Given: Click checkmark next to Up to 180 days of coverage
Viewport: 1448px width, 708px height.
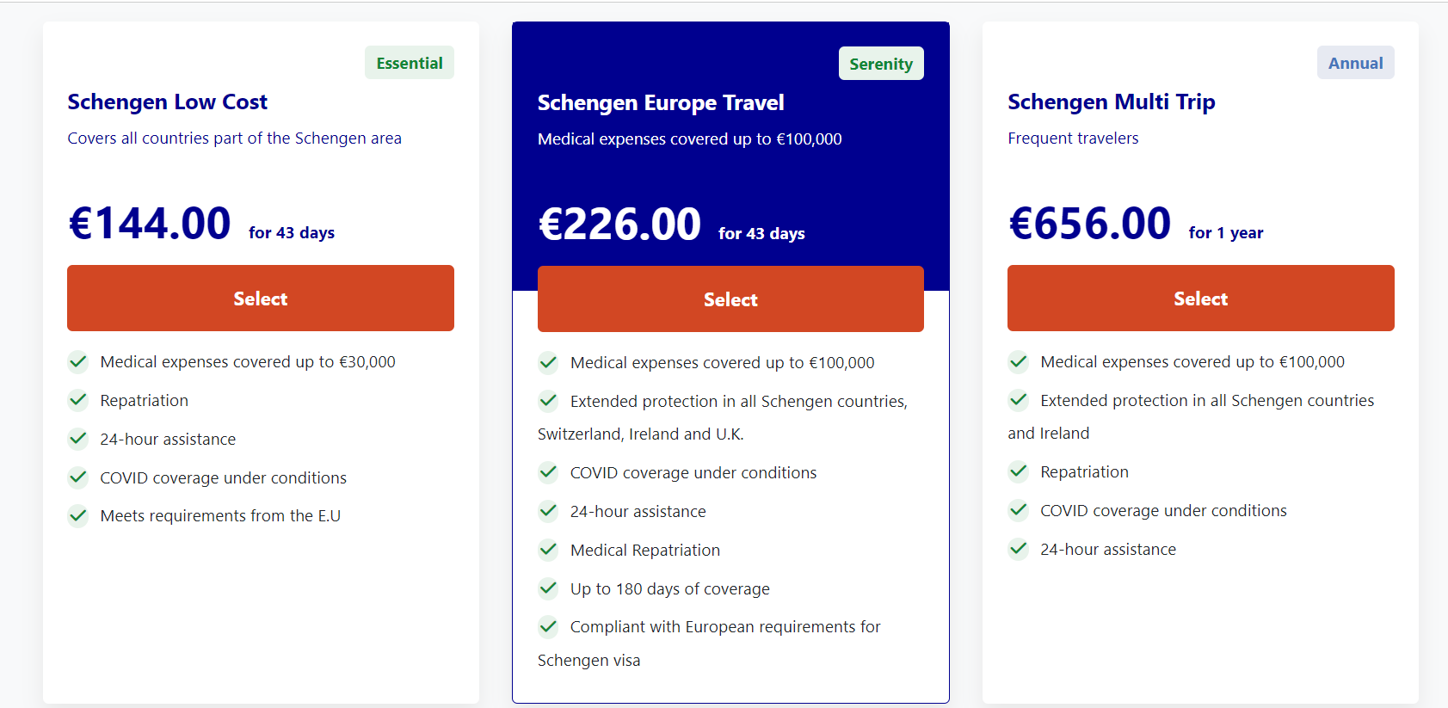Looking at the screenshot, I should (x=548, y=588).
